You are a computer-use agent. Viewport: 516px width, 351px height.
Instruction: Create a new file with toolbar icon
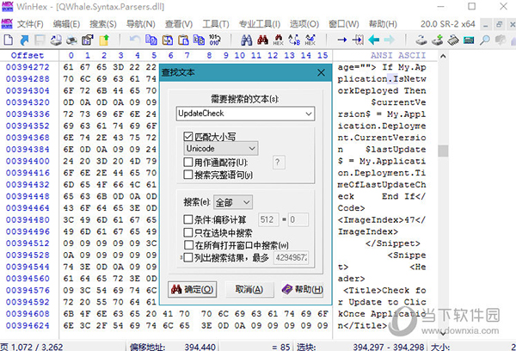click(9, 40)
